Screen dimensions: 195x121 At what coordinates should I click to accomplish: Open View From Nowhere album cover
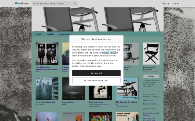(47, 89)
